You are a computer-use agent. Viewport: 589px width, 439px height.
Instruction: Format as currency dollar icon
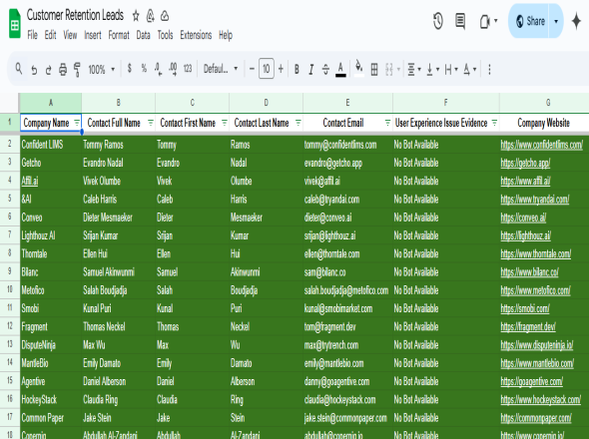[x=130, y=69]
